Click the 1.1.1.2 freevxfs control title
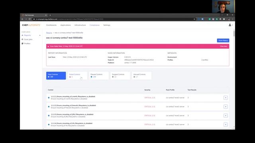255x143 pixels. click(x=73, y=105)
